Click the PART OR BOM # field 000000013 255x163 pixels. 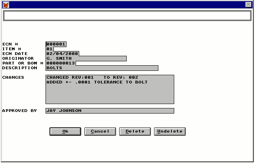coord(61,63)
